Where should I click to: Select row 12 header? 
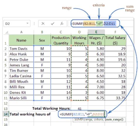tap(6, 103)
